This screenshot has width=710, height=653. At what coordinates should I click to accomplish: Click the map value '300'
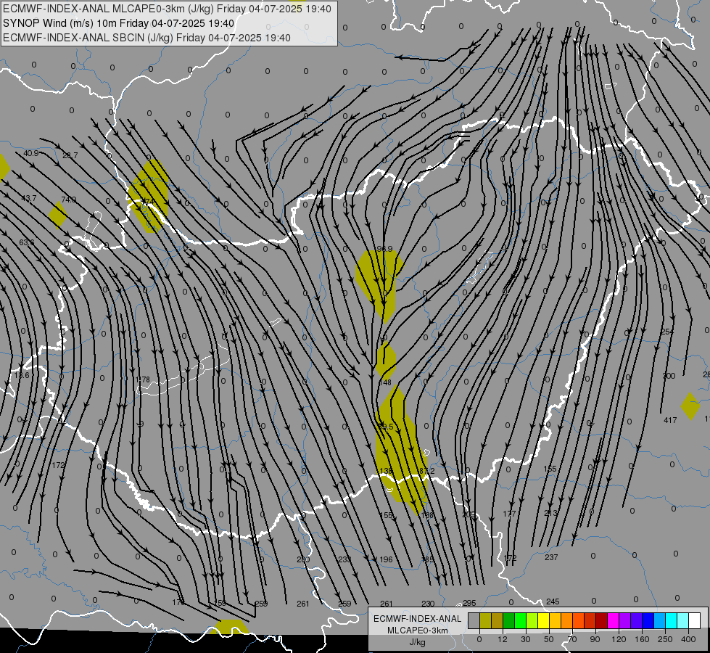tap(669, 376)
